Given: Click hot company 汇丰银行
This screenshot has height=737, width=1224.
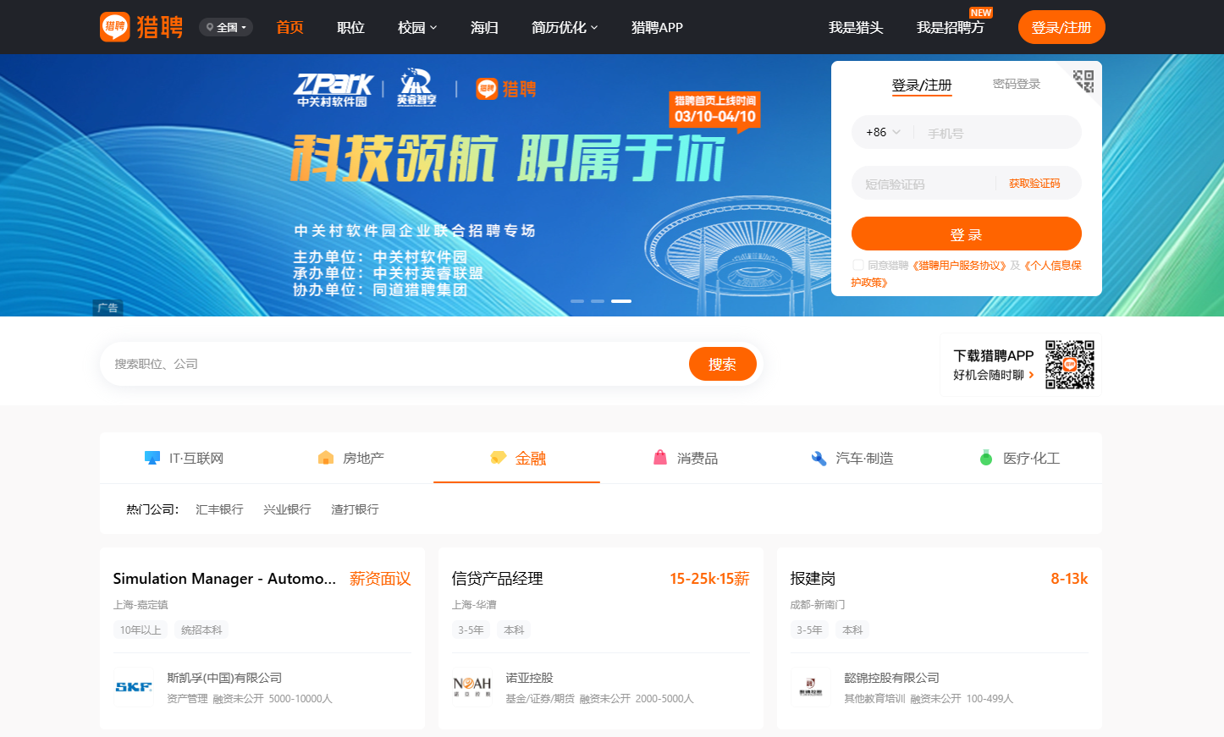Looking at the screenshot, I should (219, 509).
